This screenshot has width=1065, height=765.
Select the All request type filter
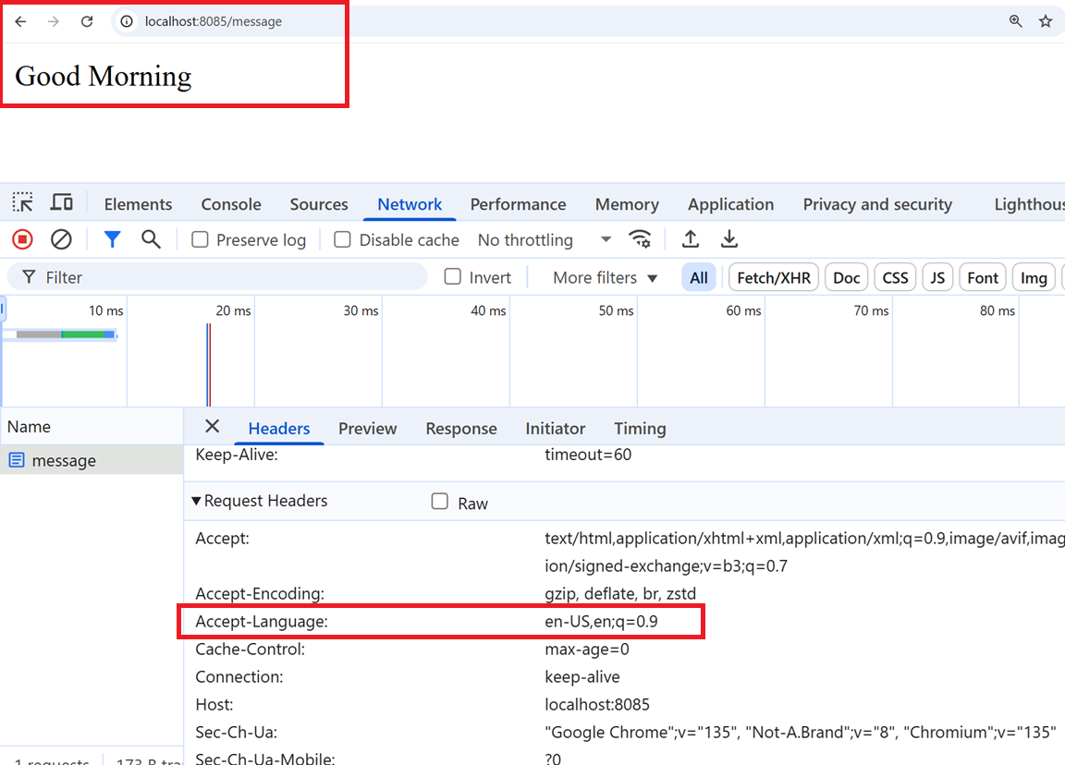[x=699, y=277]
